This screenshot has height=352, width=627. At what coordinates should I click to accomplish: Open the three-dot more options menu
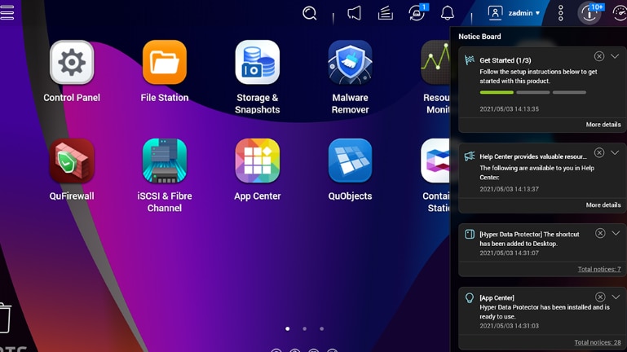[x=560, y=13]
